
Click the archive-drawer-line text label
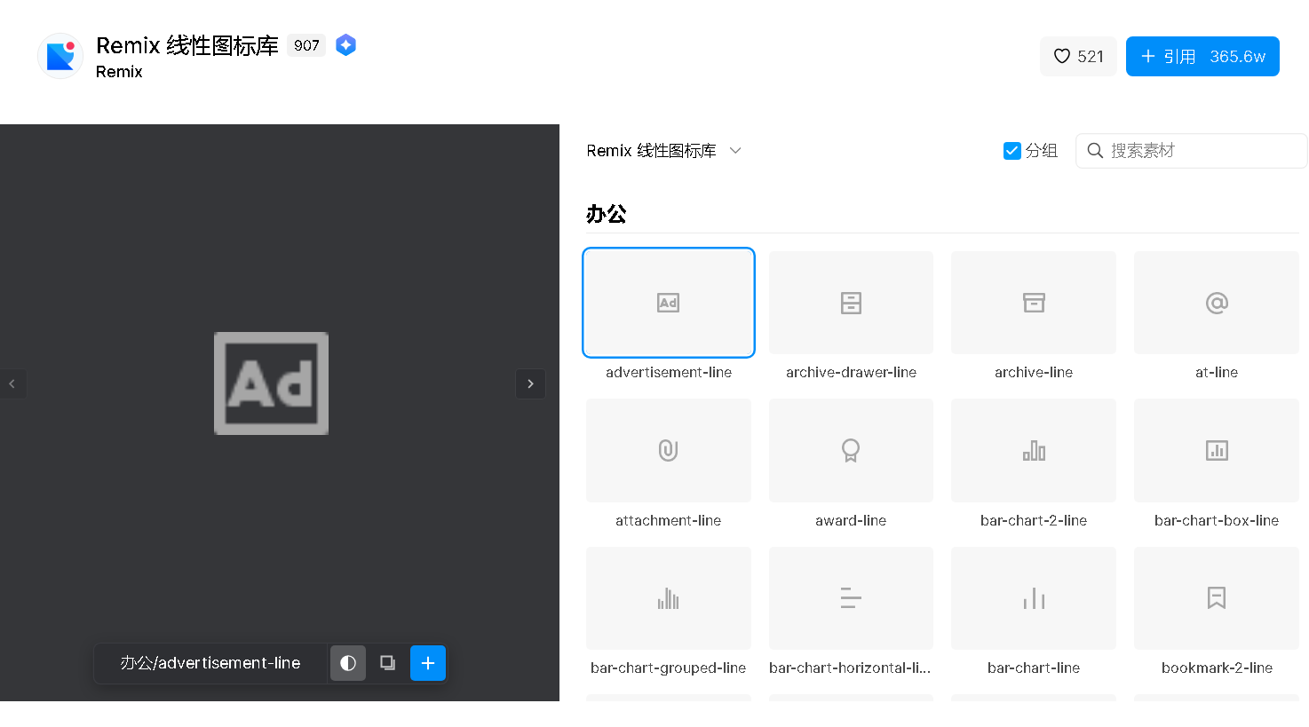click(x=851, y=372)
